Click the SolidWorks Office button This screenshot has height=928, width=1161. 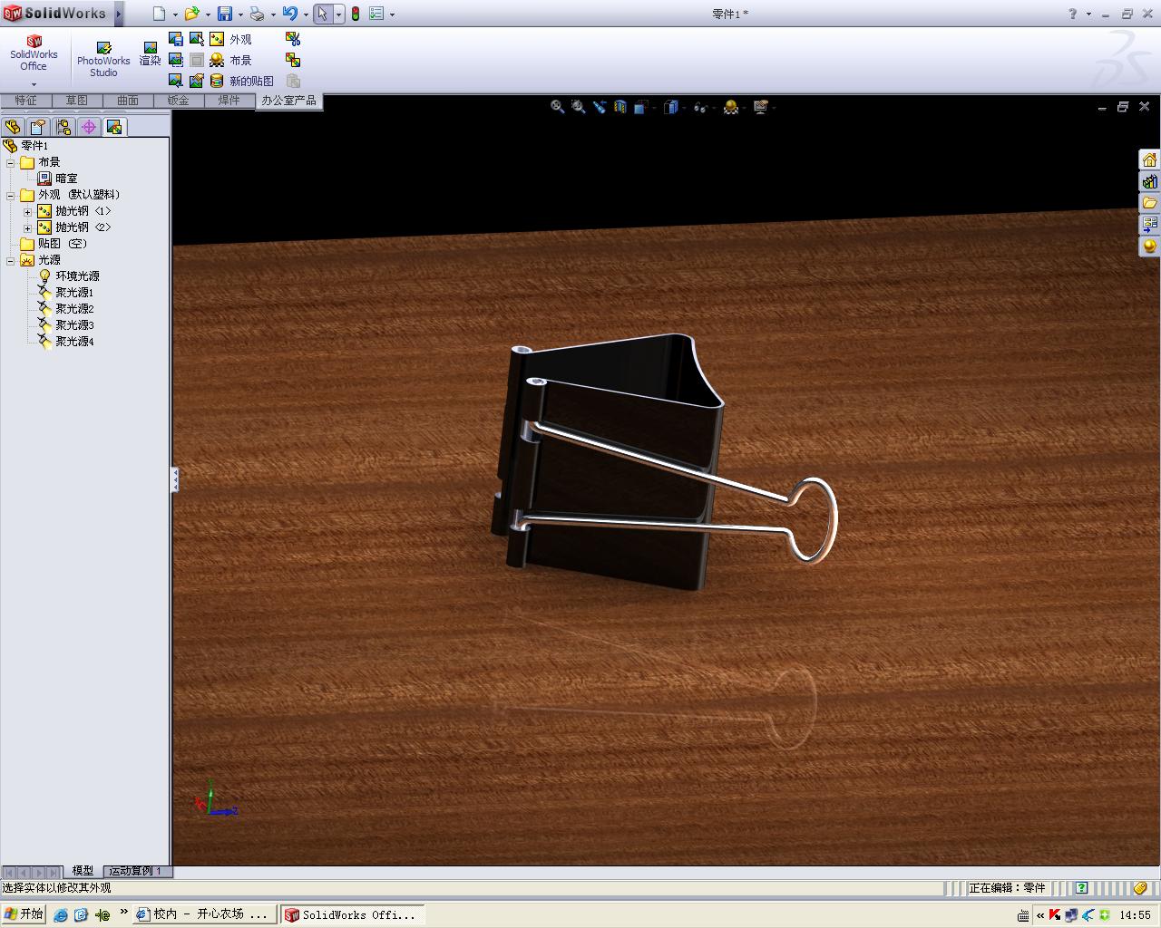pos(34,53)
